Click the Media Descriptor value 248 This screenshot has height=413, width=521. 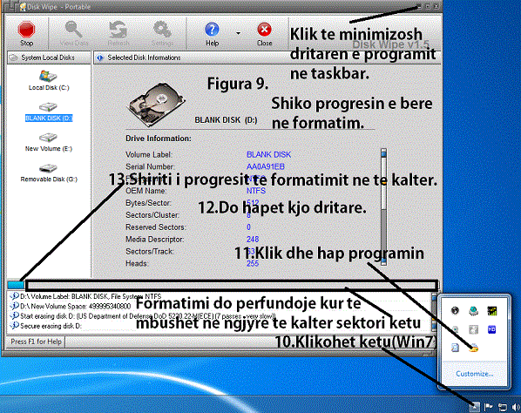click(x=253, y=240)
